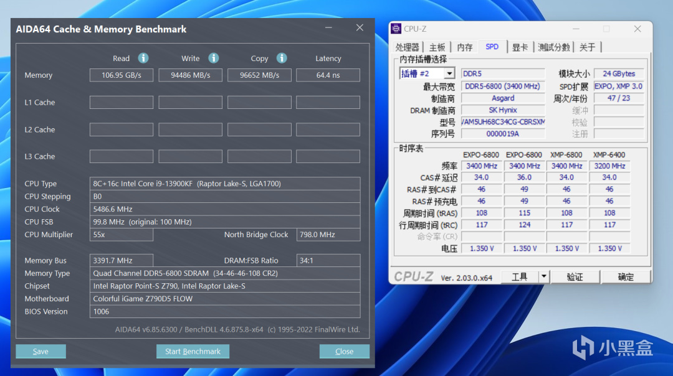Click the CPU Stepping value B0
The height and width of the screenshot is (376, 673).
click(225, 196)
